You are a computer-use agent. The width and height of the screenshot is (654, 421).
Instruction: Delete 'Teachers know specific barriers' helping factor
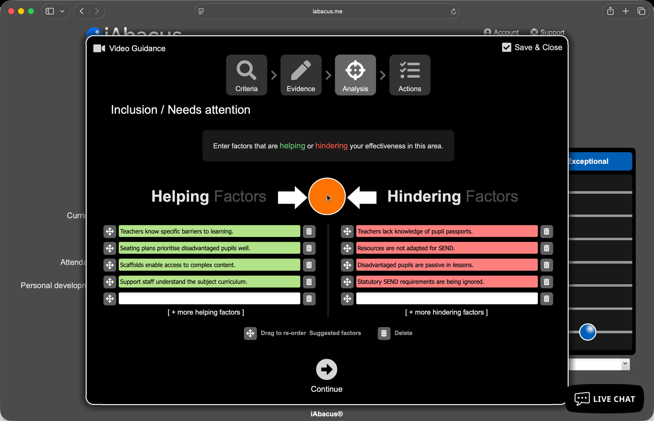[x=309, y=231]
